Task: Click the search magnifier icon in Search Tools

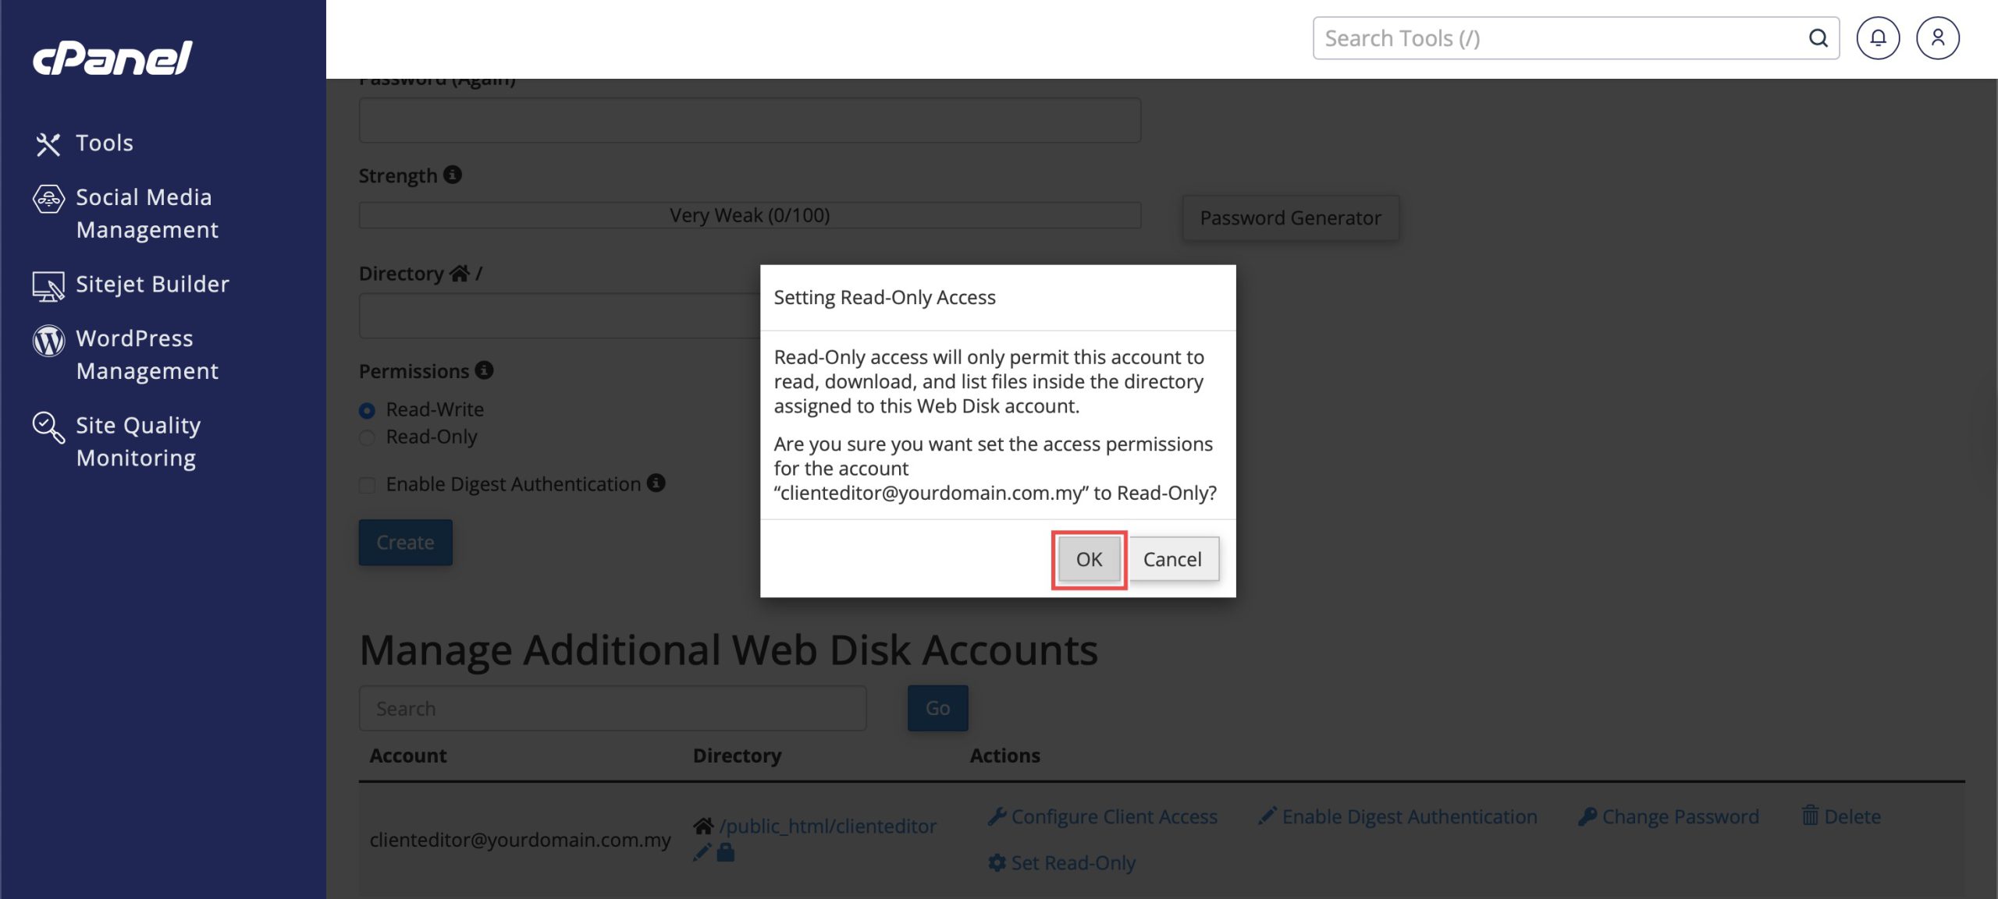Action: pos(1818,38)
